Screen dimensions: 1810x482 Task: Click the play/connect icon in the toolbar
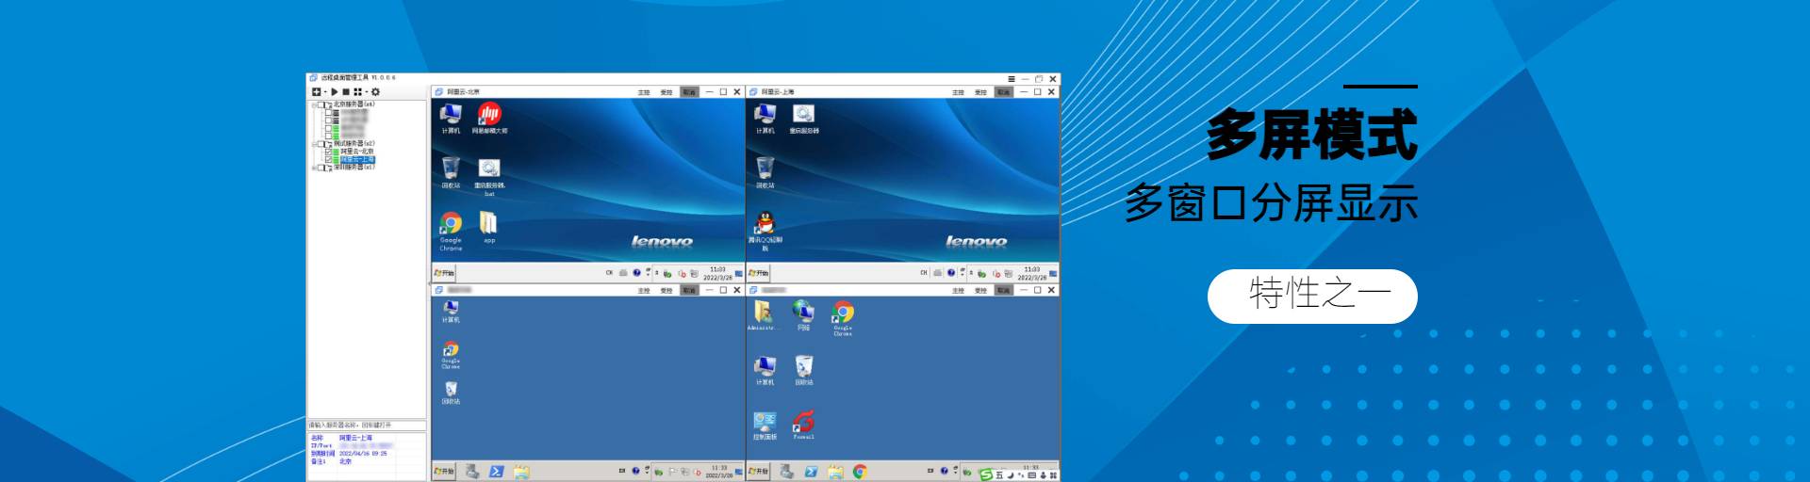[334, 92]
